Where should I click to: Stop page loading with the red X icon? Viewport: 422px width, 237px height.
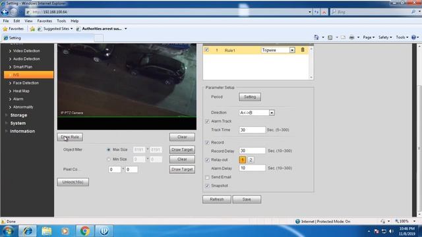(324, 12)
